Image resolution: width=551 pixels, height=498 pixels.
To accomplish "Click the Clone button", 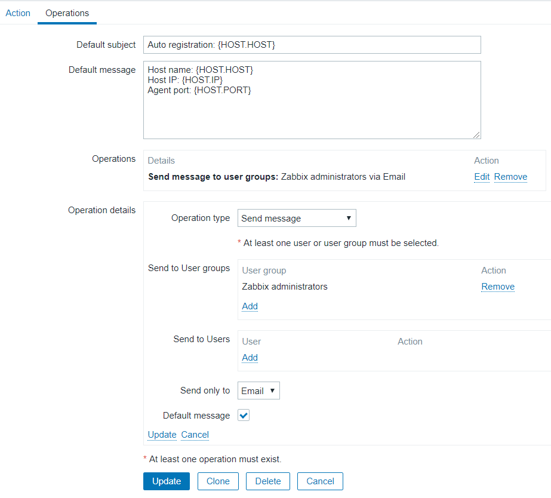I will [218, 481].
